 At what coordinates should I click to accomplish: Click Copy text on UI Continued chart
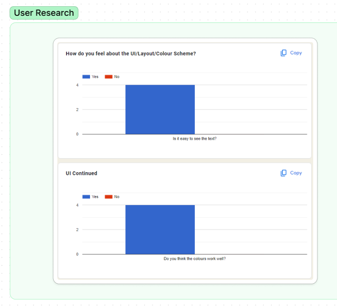[x=296, y=173]
